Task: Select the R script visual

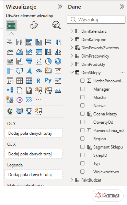Action: pyautogui.click(x=38, y=81)
